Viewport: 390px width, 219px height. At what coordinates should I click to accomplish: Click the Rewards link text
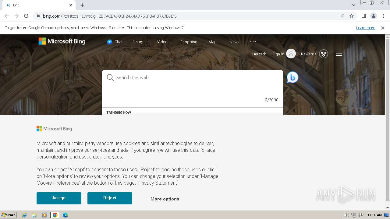click(x=309, y=54)
